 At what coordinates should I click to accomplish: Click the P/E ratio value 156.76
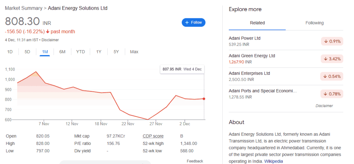113,144
